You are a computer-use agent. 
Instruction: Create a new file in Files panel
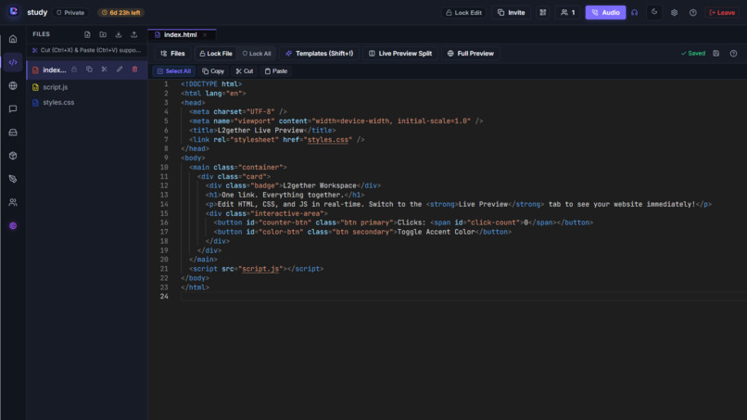click(87, 34)
